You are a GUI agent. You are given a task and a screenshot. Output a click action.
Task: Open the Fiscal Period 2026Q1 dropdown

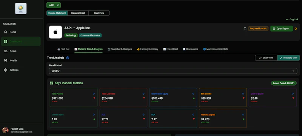[x=173, y=71]
